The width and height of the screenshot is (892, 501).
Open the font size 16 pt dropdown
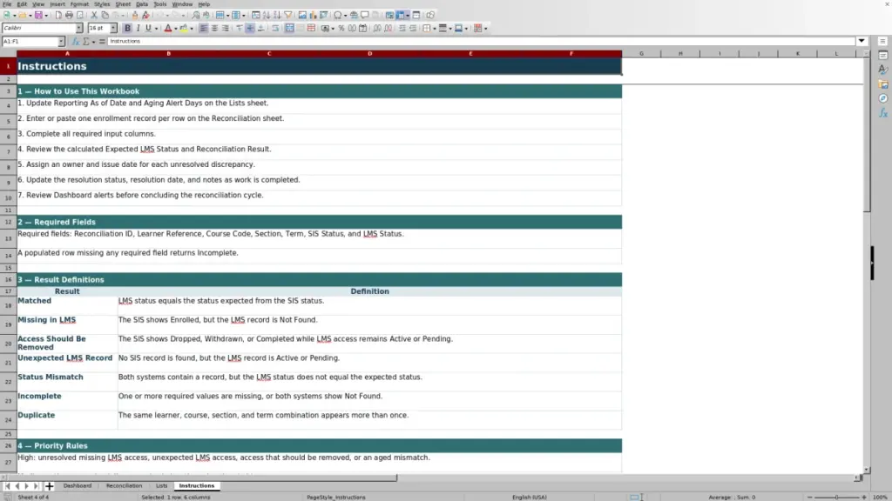pyautogui.click(x=113, y=28)
